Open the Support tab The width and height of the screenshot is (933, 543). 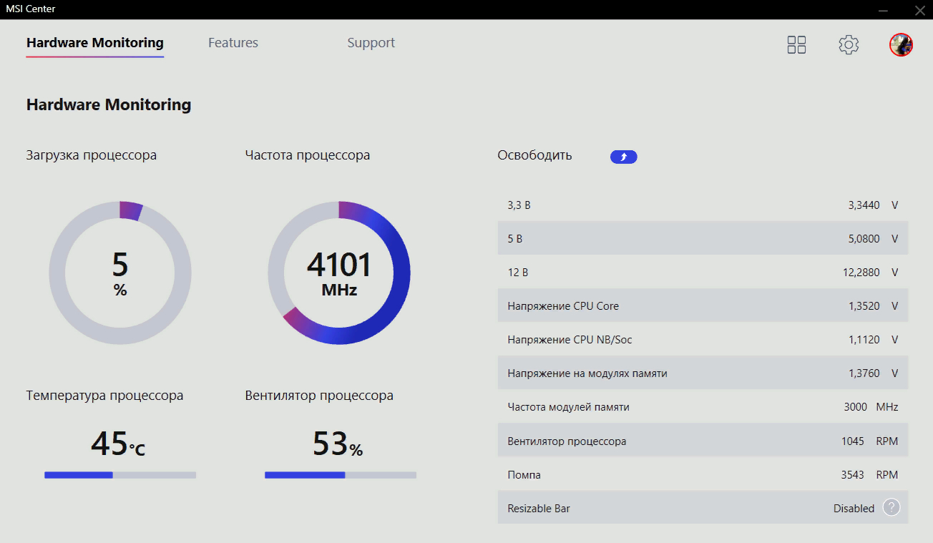coord(371,43)
